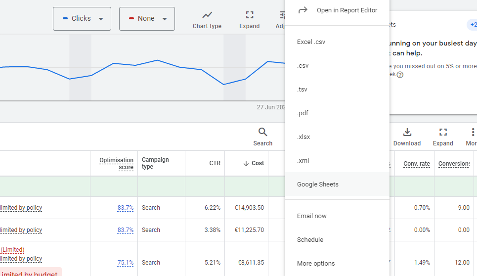The height and width of the screenshot is (276, 477).
Task: Choose Excel .csv download format
Action: coord(311,42)
